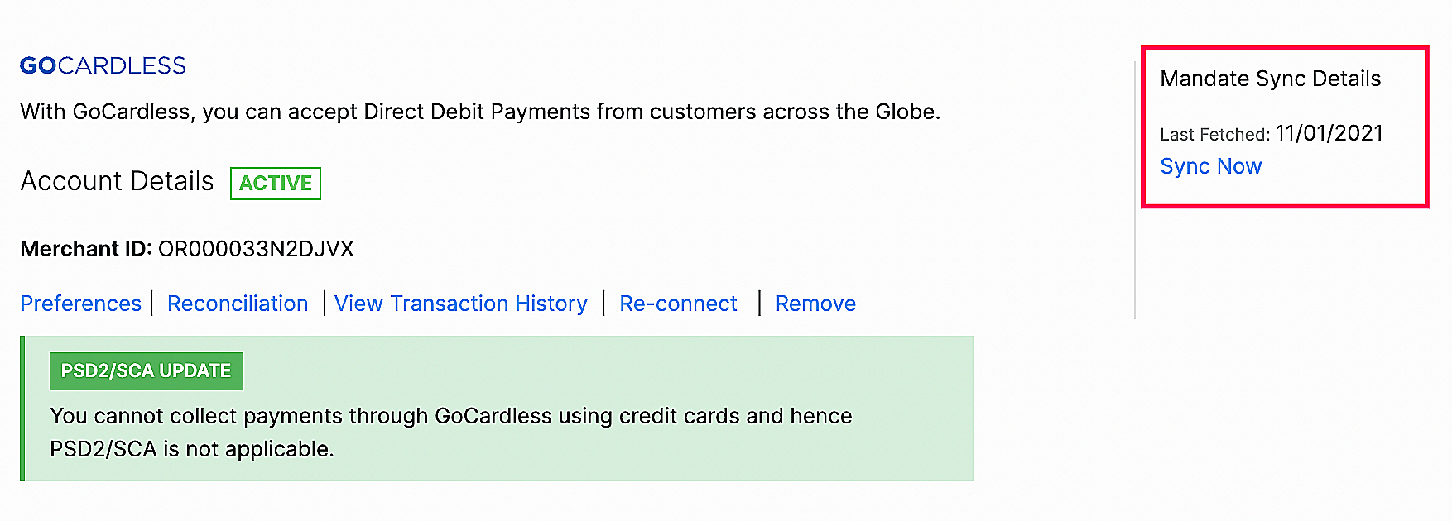Open View Transaction History
Image resolution: width=1452 pixels, height=521 pixels.
click(x=461, y=304)
